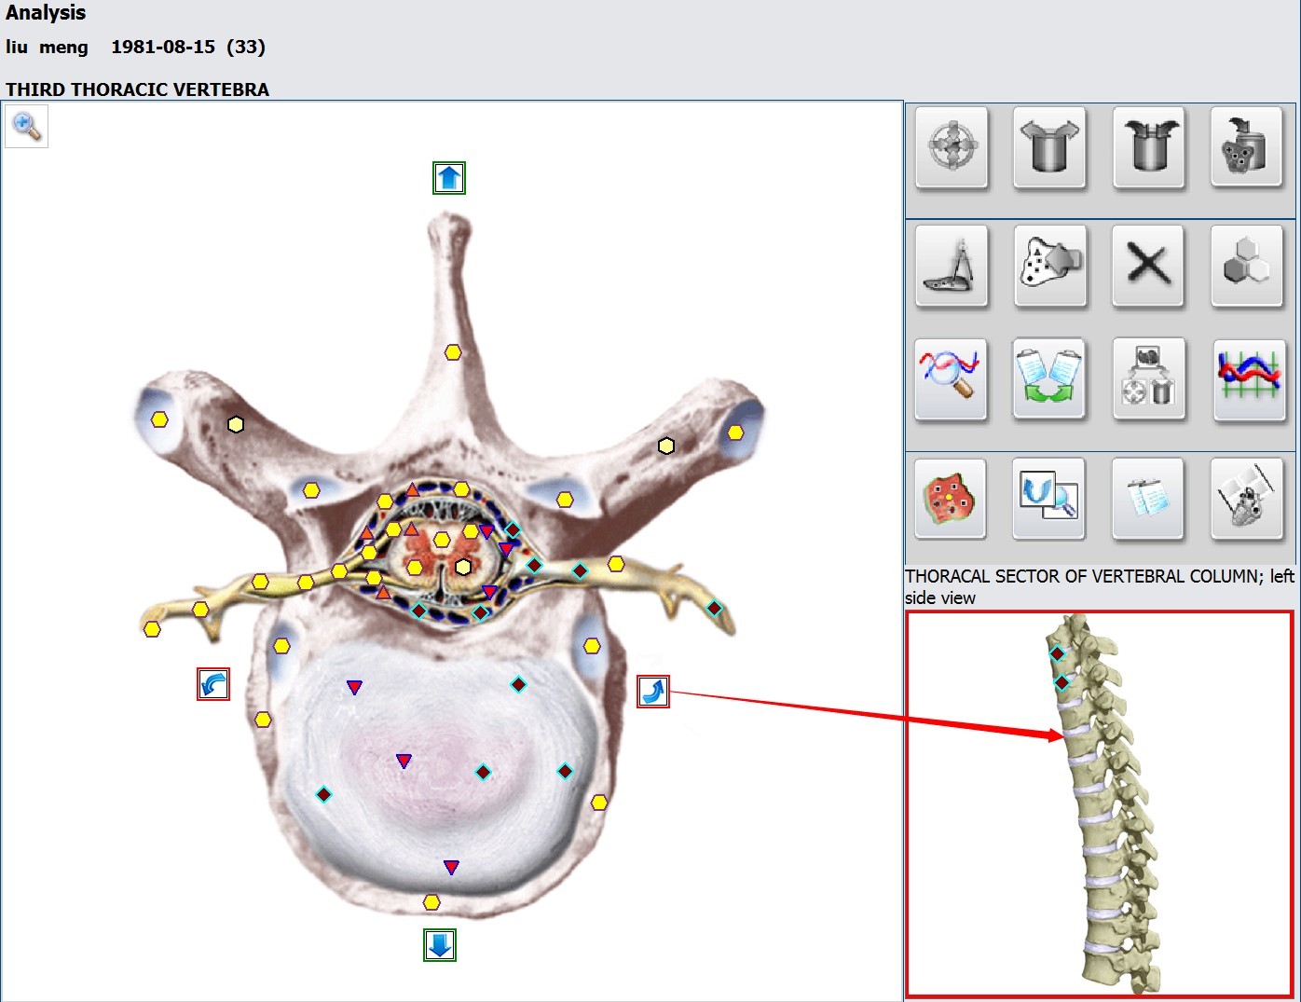Select the crosshair target tool icon
The height and width of the screenshot is (1002, 1301).
[x=952, y=147]
